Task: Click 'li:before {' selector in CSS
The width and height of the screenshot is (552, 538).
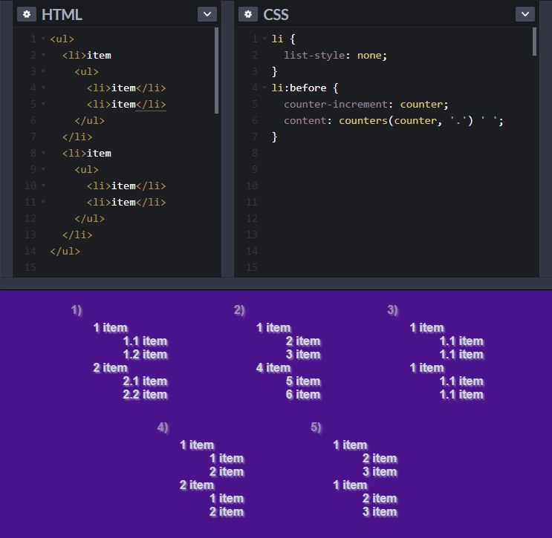Action: [x=305, y=88]
